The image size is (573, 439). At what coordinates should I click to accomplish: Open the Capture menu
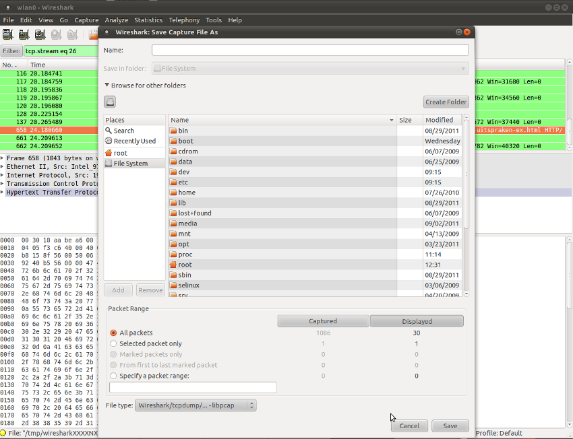[x=86, y=20]
